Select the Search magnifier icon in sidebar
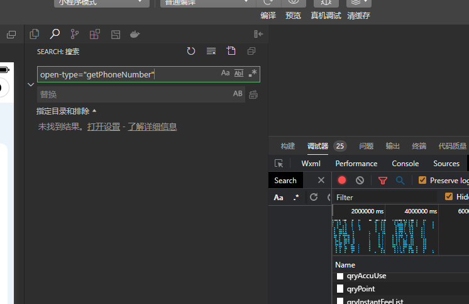 [x=55, y=34]
